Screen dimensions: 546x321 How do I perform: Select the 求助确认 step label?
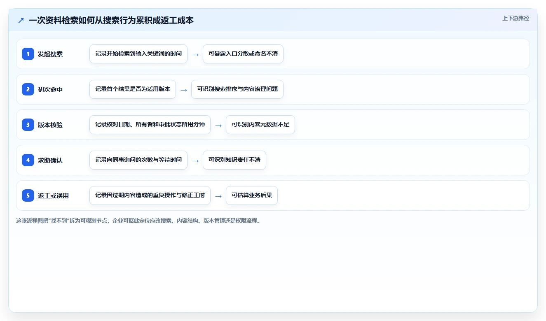[x=50, y=160]
